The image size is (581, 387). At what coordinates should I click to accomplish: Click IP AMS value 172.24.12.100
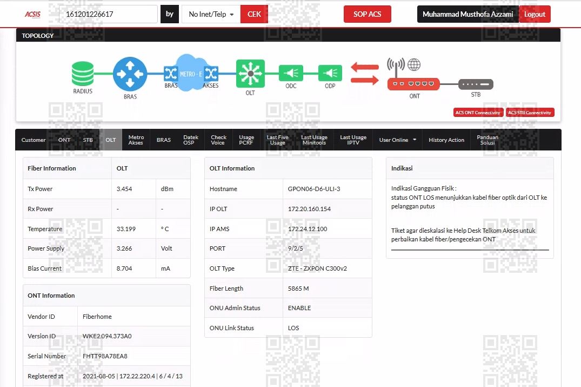pyautogui.click(x=308, y=229)
